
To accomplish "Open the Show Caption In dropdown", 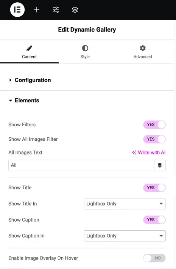I will 125,236.
